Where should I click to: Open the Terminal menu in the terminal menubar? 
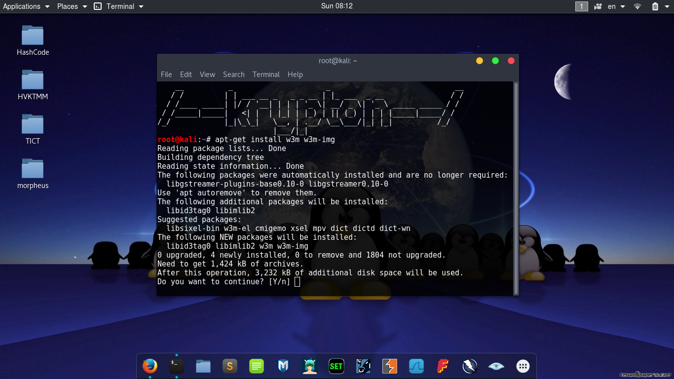pyautogui.click(x=266, y=75)
